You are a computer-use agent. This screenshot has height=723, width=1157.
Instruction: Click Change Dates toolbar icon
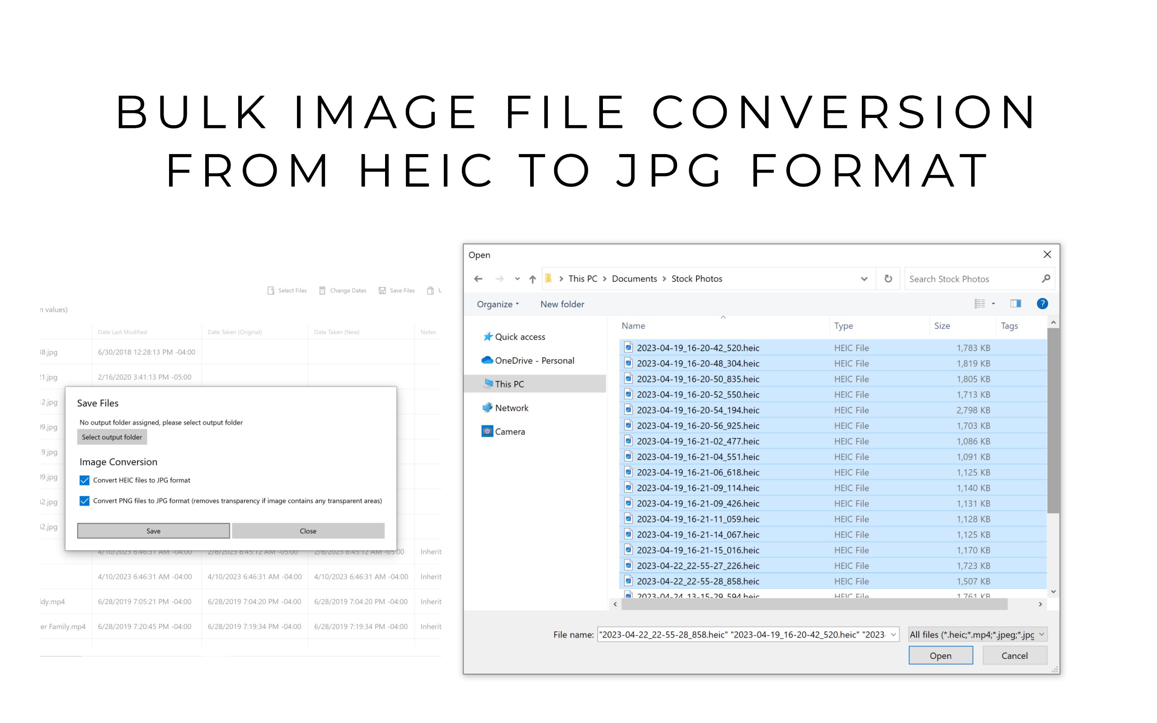[x=323, y=290]
